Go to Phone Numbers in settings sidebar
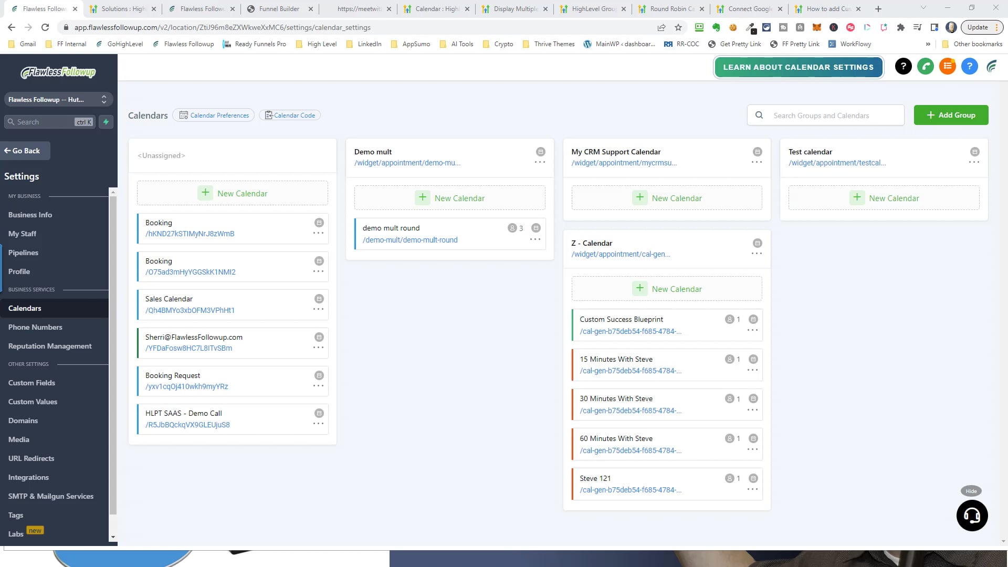The image size is (1008, 567). pos(35,327)
